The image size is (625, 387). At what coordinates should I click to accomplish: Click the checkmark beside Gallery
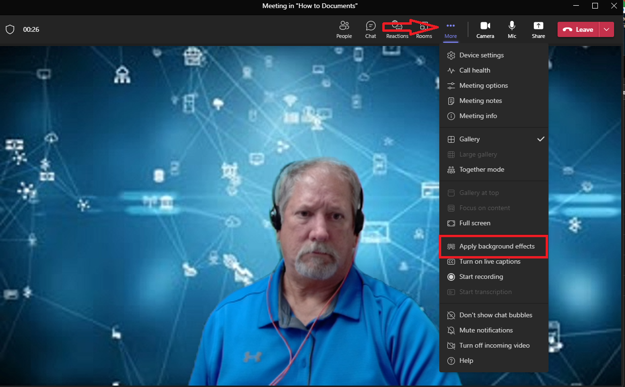tap(540, 139)
